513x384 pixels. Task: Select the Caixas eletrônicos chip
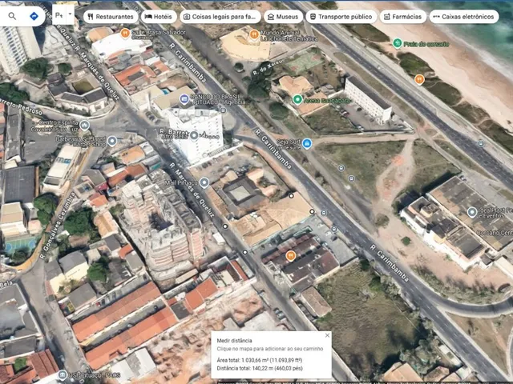tap(464, 17)
